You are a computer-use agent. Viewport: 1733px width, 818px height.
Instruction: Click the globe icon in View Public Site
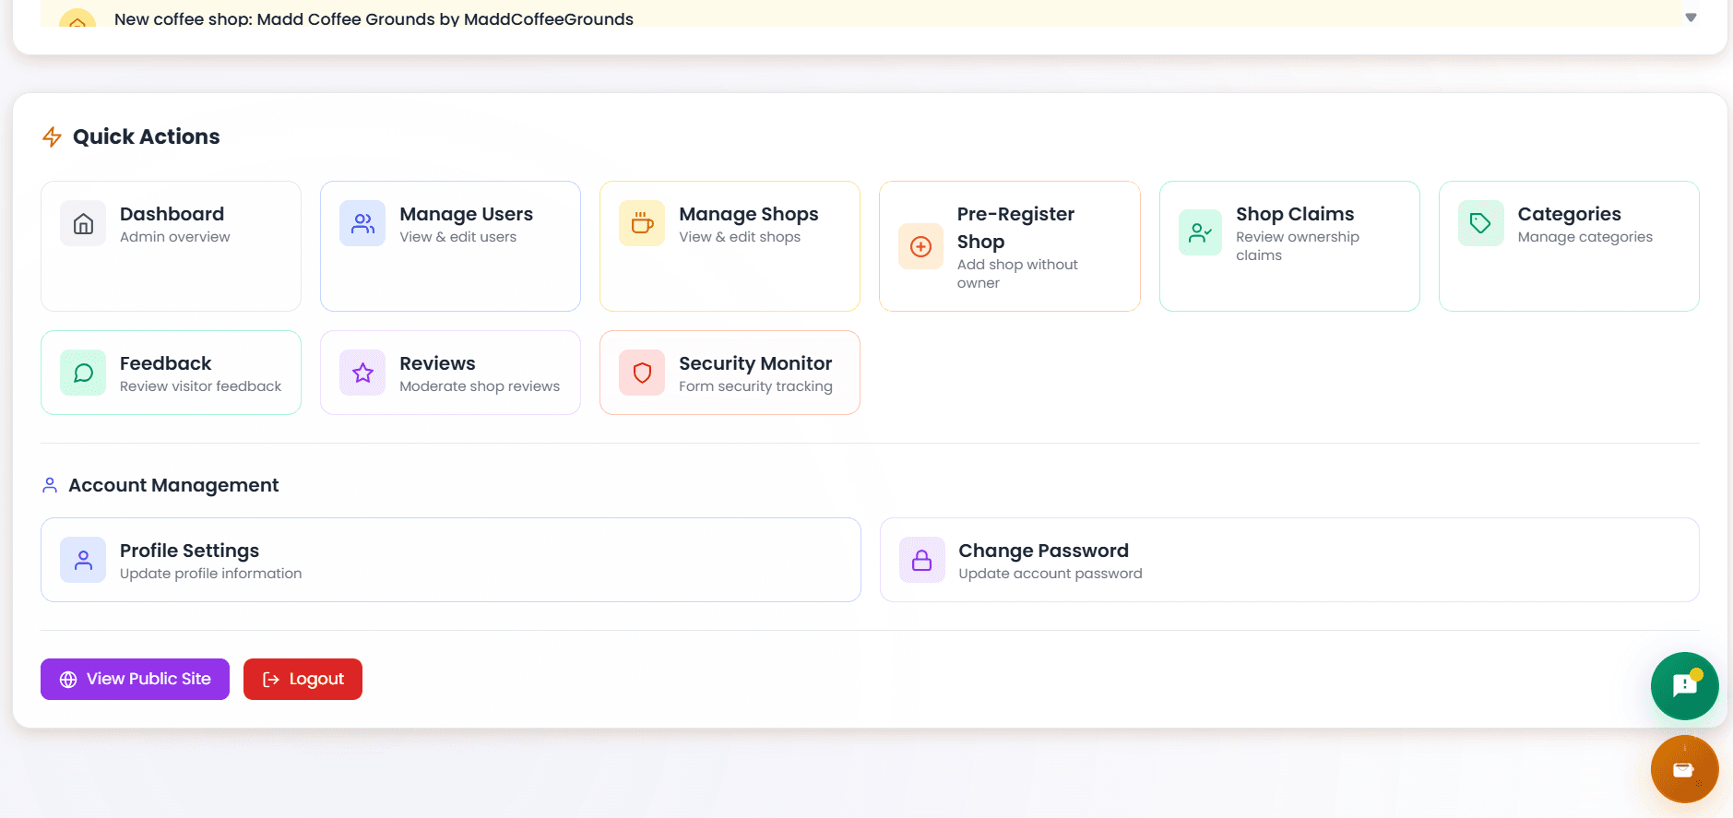coord(68,680)
